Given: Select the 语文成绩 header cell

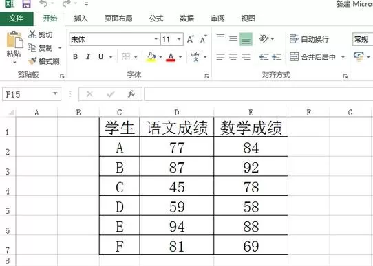Looking at the screenshot, I should [x=177, y=127].
